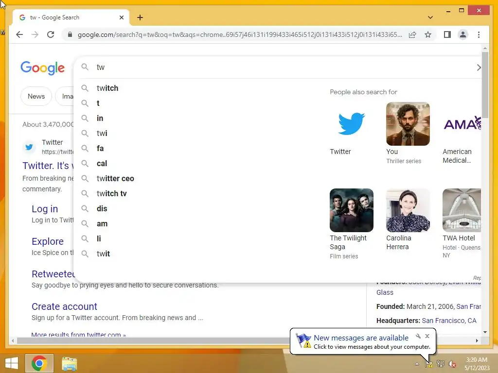Viewport: 498px width, 373px height.
Task: Open the tab search chevron
Action: [430, 17]
